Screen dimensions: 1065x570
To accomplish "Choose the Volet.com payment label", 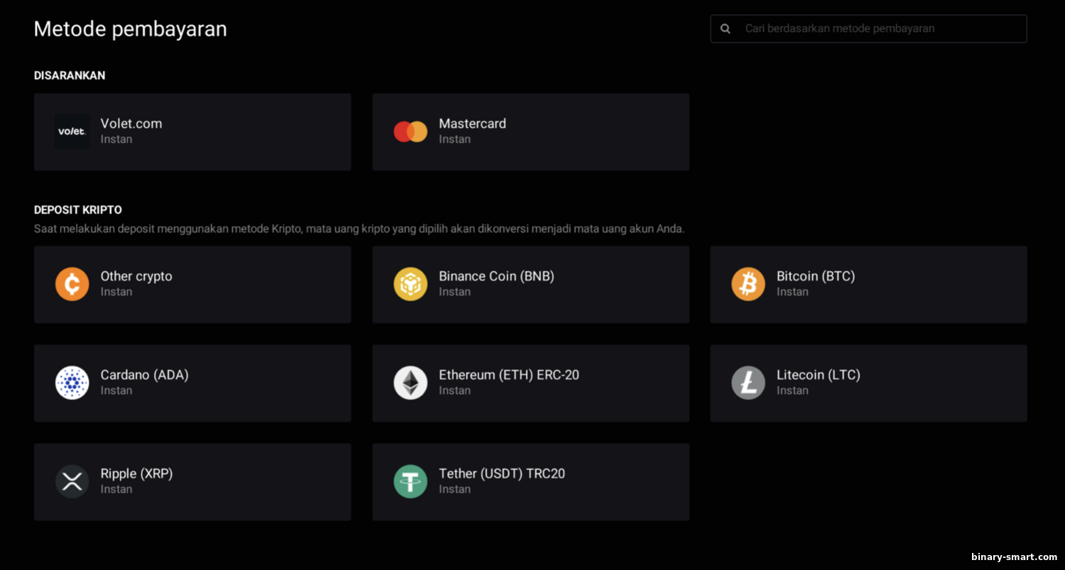I will 131,124.
